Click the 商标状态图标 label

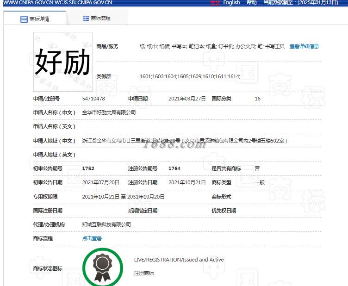(48, 268)
